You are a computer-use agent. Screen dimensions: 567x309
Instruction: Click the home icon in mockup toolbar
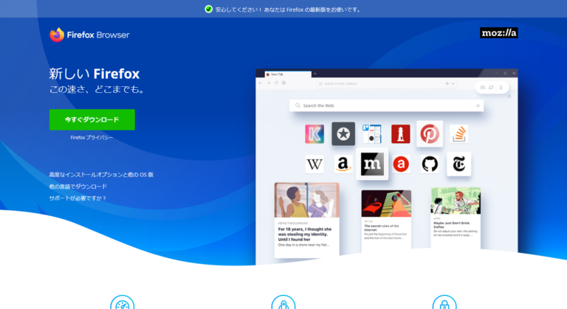(x=283, y=83)
